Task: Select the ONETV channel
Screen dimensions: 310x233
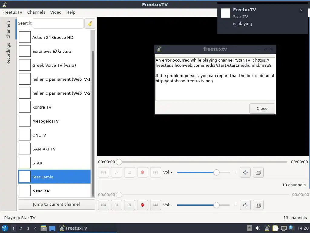Action: (x=54, y=135)
